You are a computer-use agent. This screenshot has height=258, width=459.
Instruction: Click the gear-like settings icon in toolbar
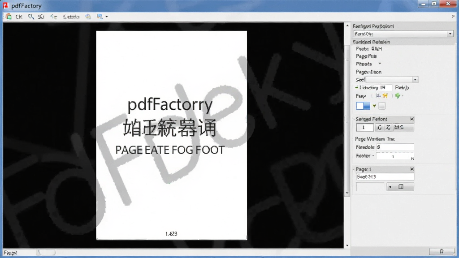(88, 17)
